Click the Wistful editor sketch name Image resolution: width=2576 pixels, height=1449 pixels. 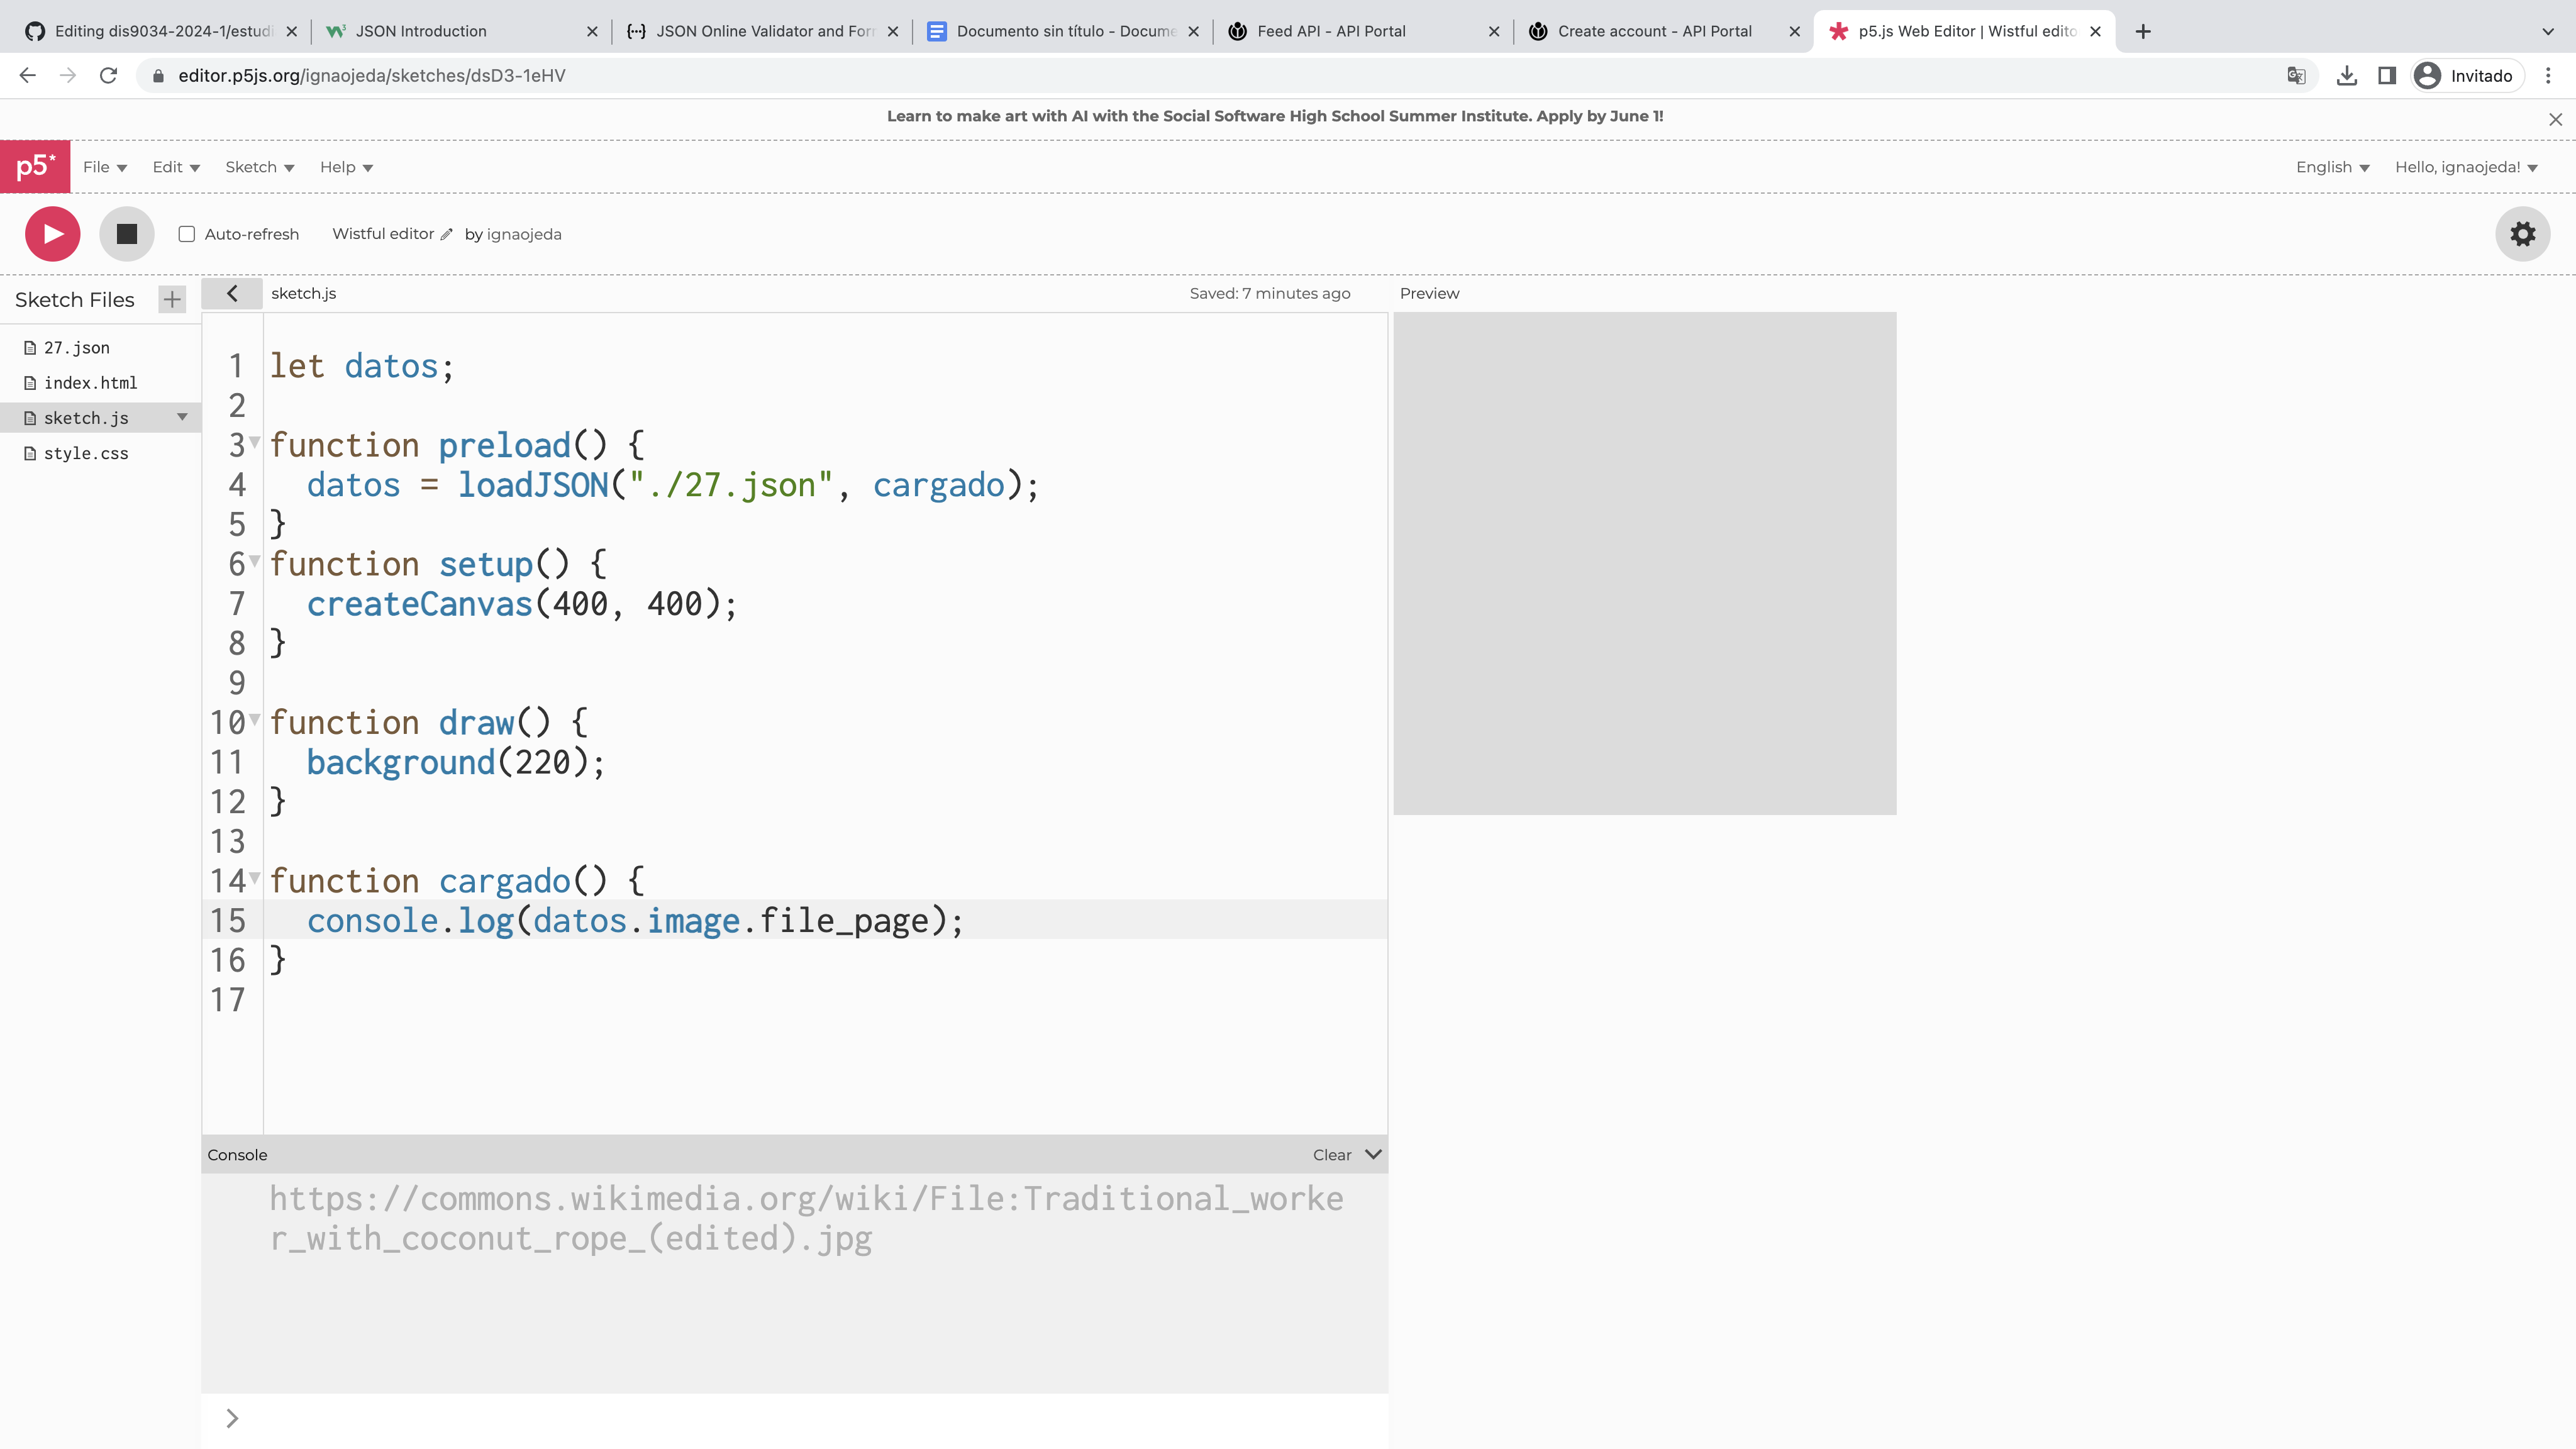[x=383, y=233]
